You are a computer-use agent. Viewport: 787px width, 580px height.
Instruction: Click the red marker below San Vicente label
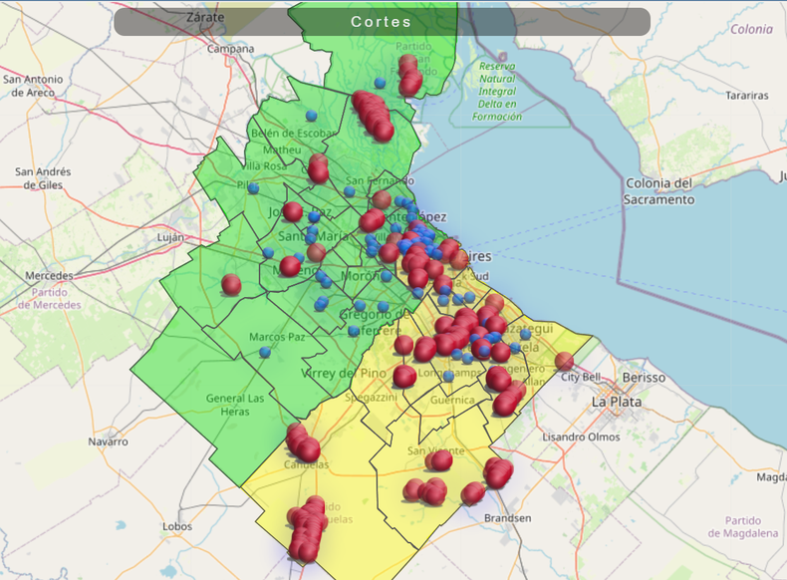tap(439, 460)
